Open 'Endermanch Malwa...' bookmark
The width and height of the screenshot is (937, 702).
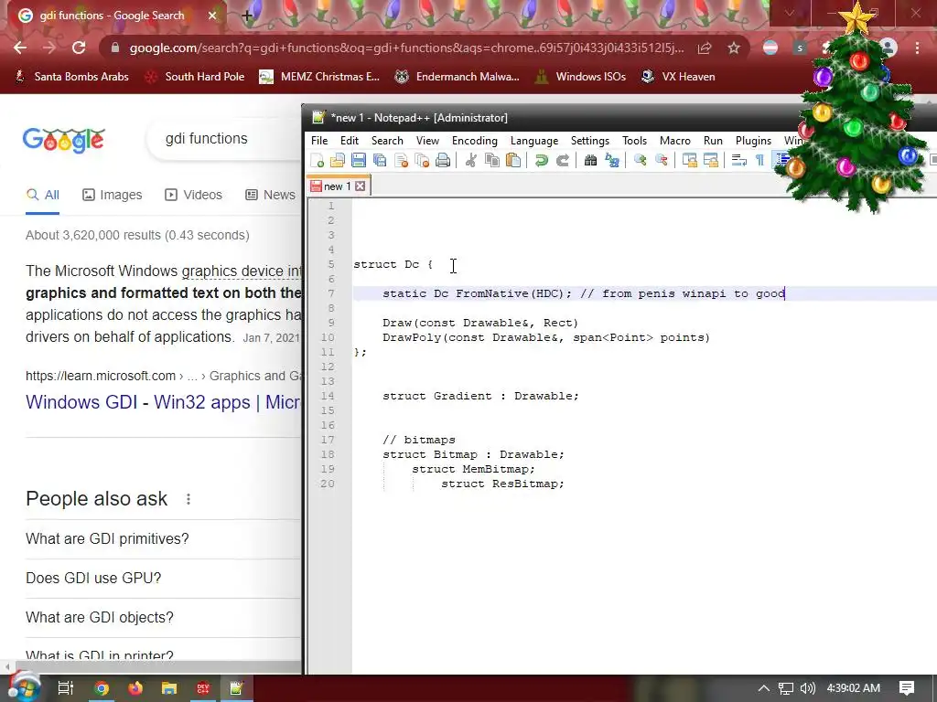tap(457, 77)
